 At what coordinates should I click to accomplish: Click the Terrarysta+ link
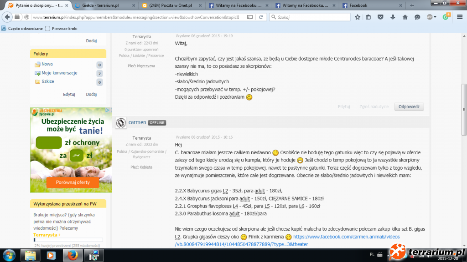pyautogui.click(x=47, y=235)
